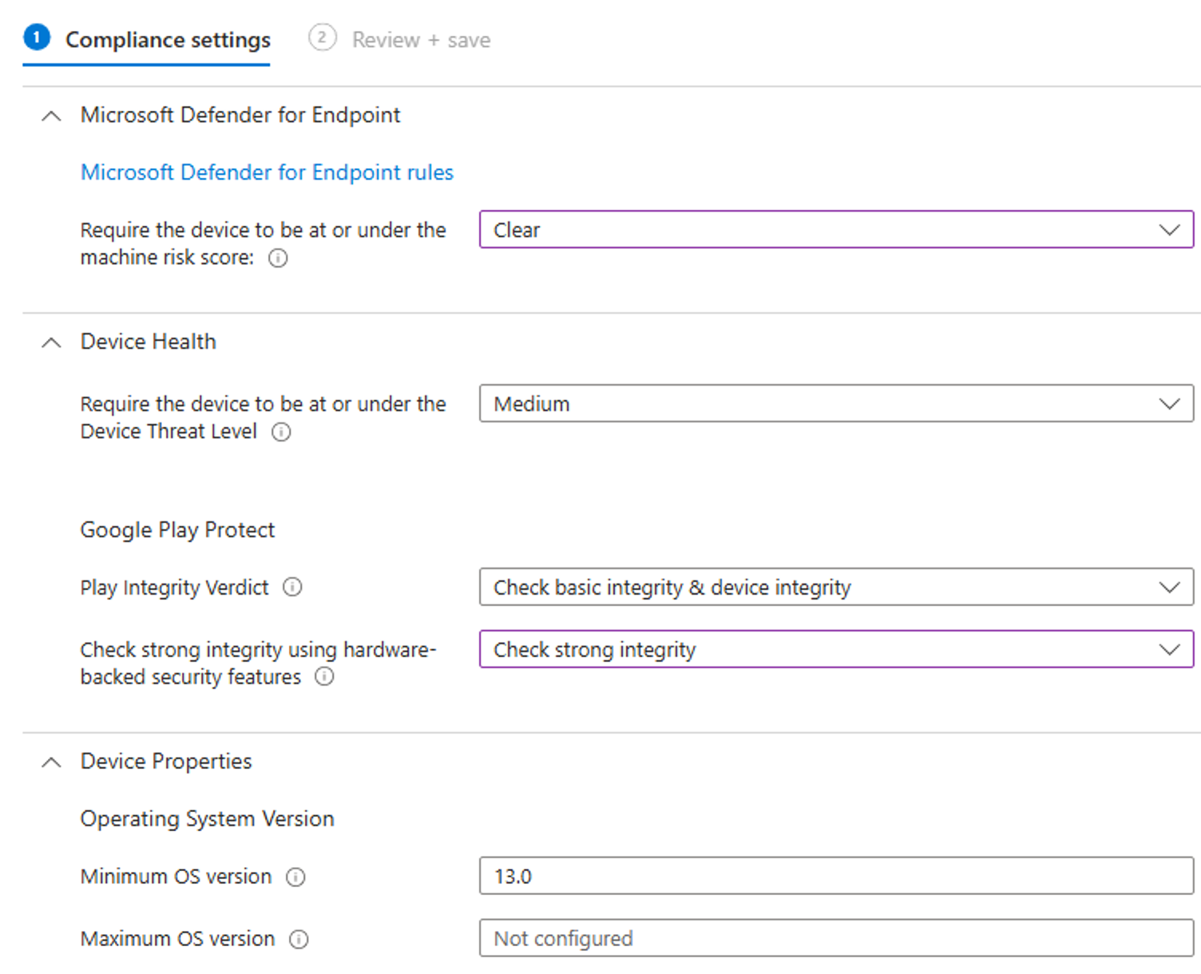Open the Device Threat Level dropdown showing Medium
This screenshot has height=974, width=1201.
pyautogui.click(x=835, y=404)
